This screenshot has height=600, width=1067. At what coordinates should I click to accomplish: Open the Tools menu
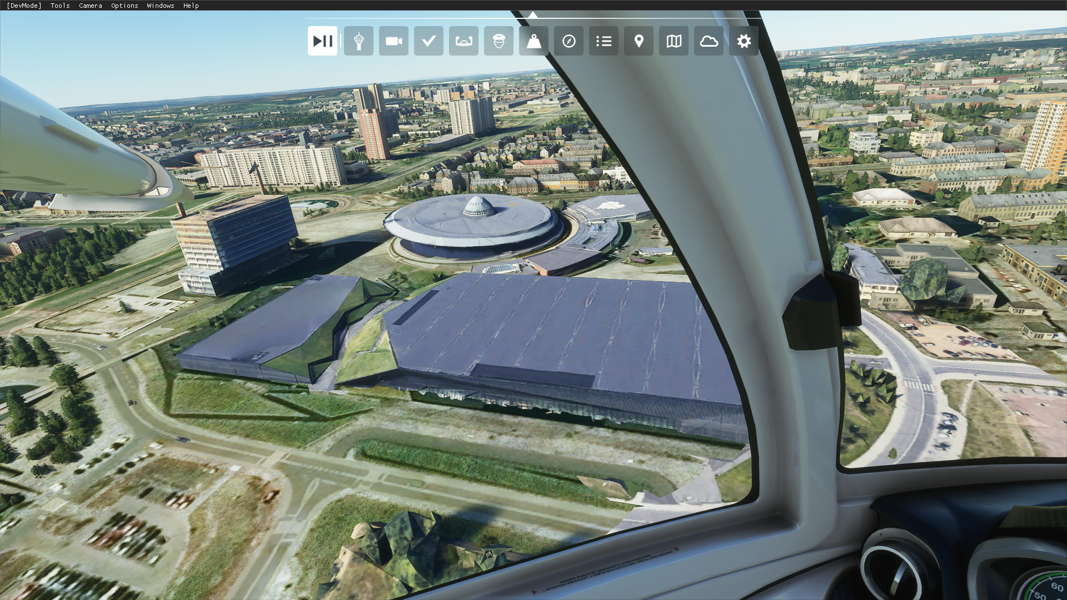tap(60, 6)
